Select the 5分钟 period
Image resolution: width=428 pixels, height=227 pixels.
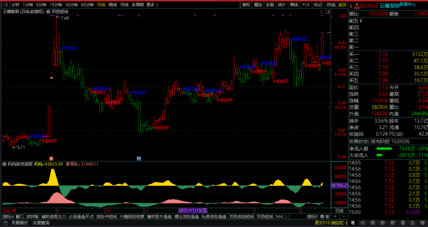click(x=41, y=5)
